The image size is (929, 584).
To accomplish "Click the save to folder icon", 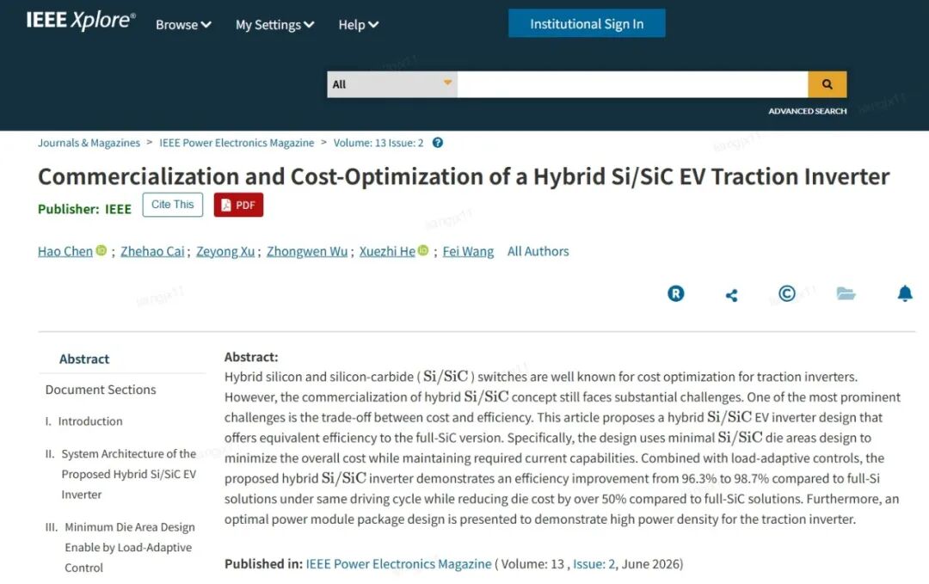I will (x=846, y=293).
